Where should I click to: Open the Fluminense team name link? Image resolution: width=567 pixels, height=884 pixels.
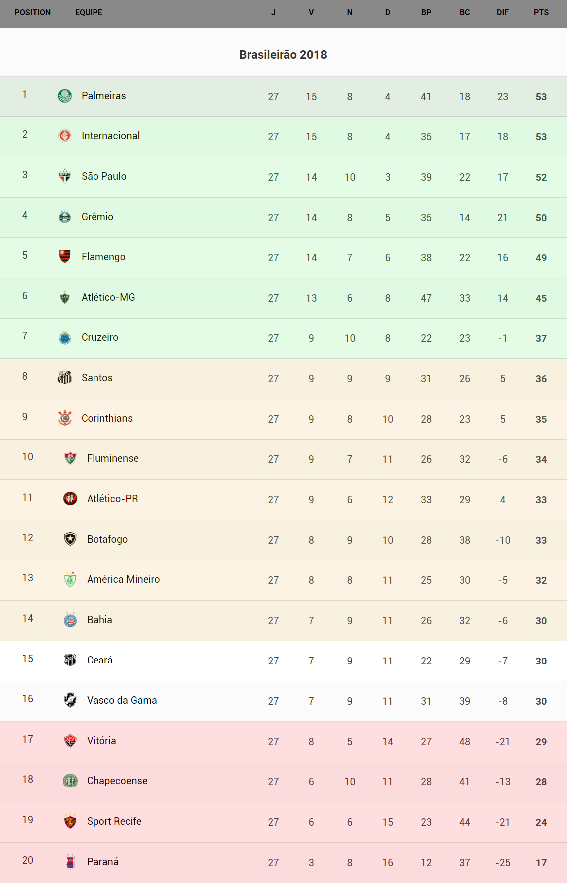tap(113, 458)
